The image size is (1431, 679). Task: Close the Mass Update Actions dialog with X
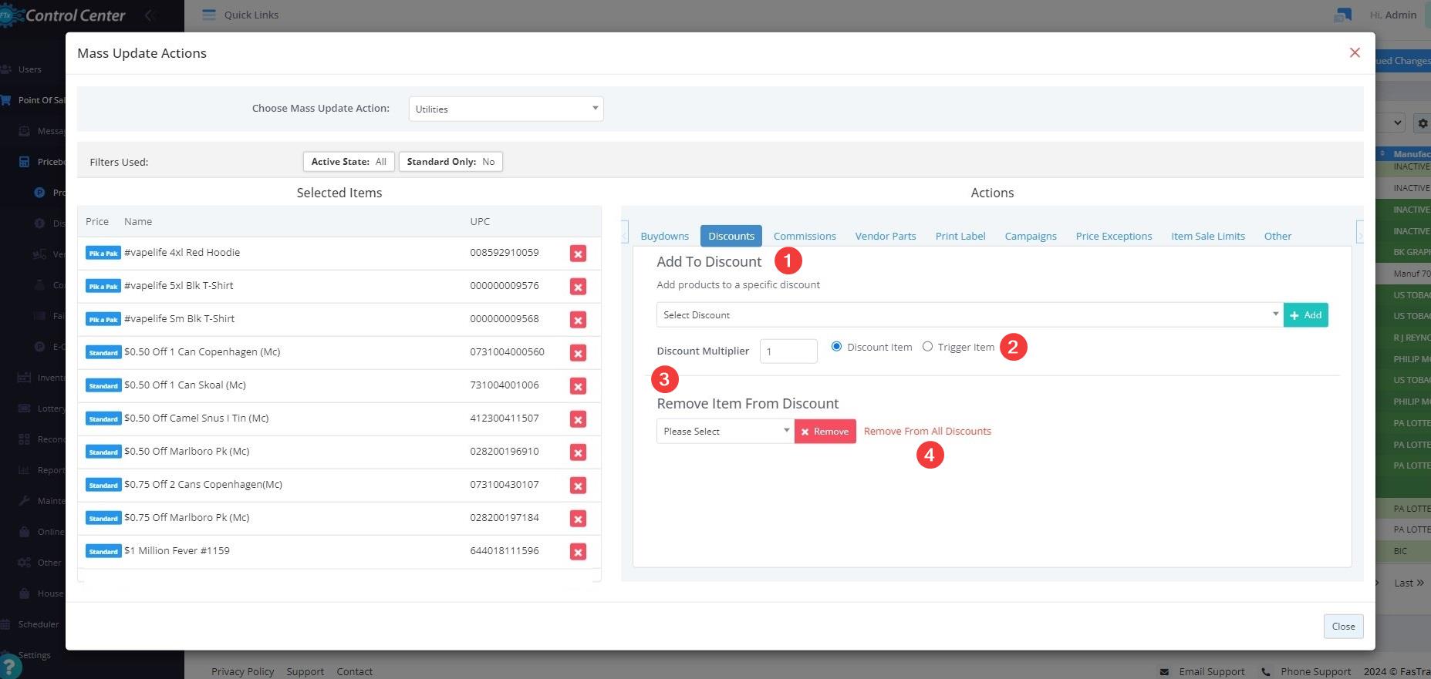pyautogui.click(x=1355, y=52)
